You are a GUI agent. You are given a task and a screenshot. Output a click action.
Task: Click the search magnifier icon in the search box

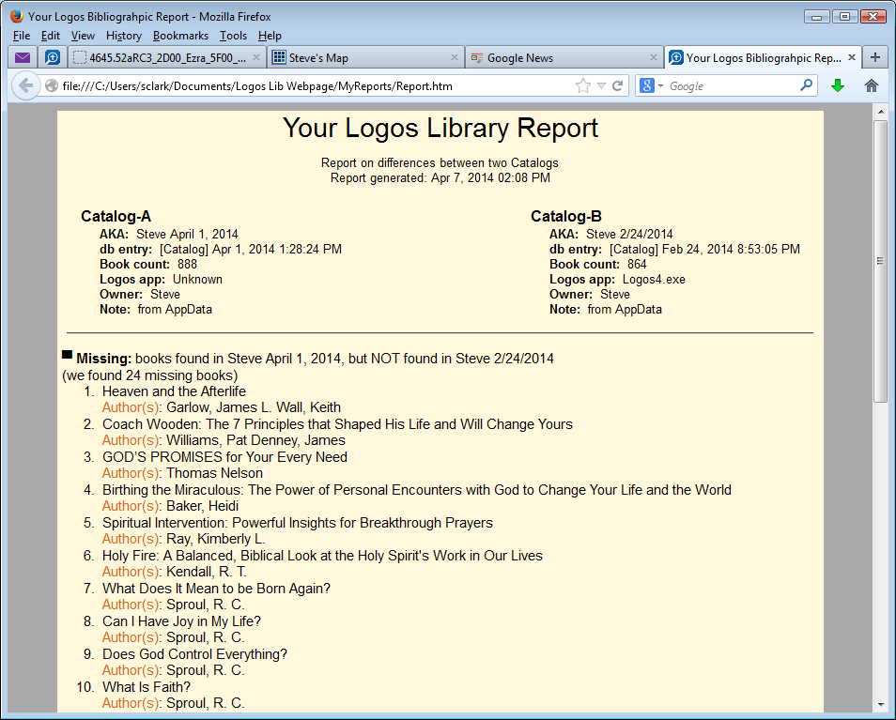(806, 85)
